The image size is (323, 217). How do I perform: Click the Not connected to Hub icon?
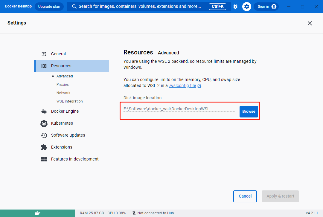coord(134,213)
